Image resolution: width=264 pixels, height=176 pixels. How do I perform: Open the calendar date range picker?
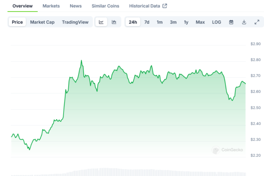pyautogui.click(x=231, y=22)
